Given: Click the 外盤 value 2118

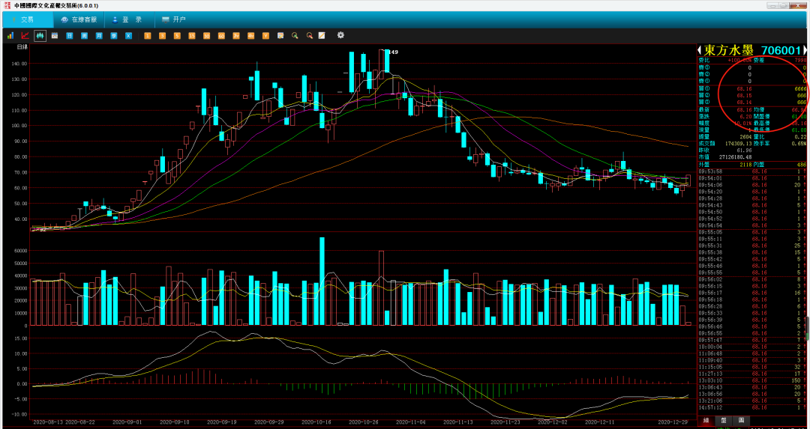Looking at the screenshot, I should click(745, 164).
